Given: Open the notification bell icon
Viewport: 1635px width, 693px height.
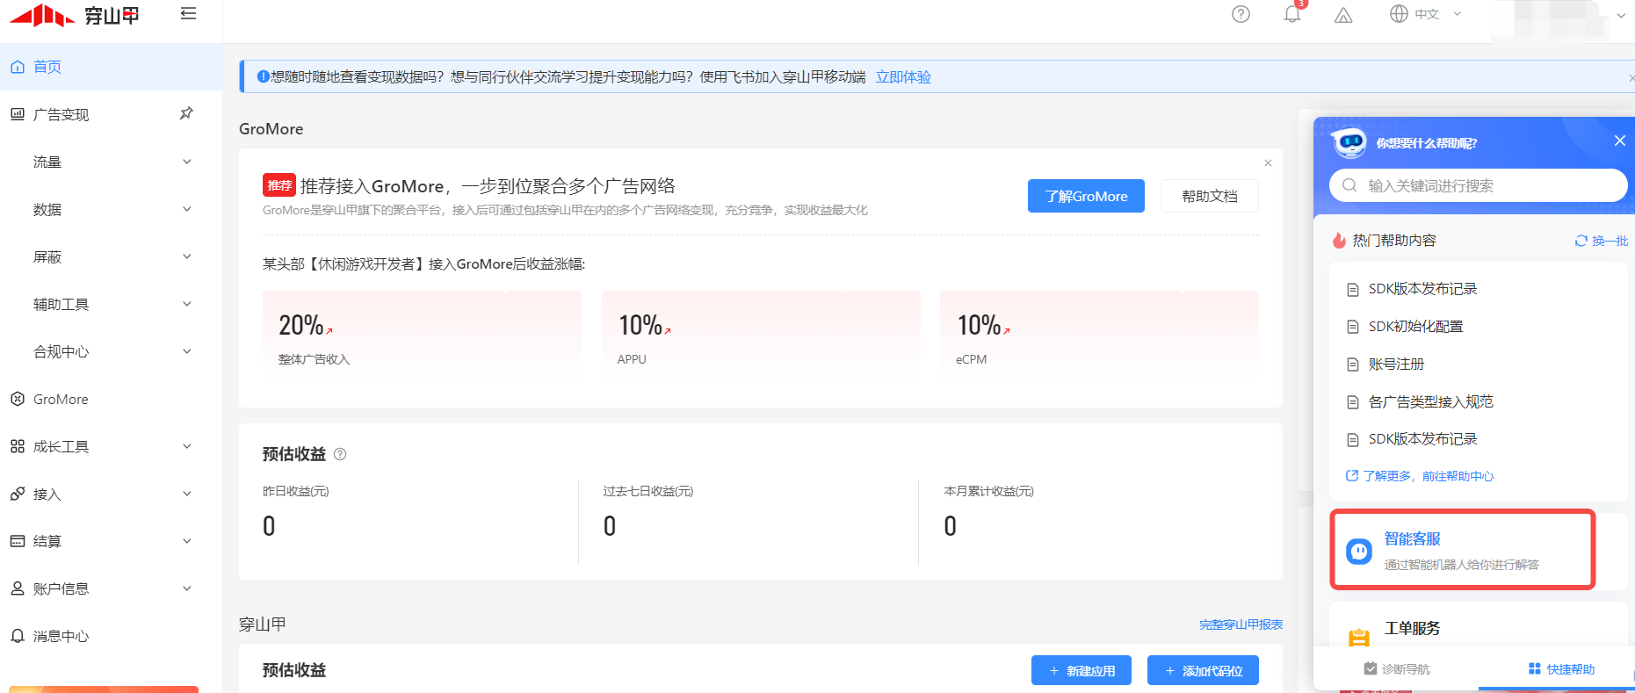Looking at the screenshot, I should tap(1291, 14).
